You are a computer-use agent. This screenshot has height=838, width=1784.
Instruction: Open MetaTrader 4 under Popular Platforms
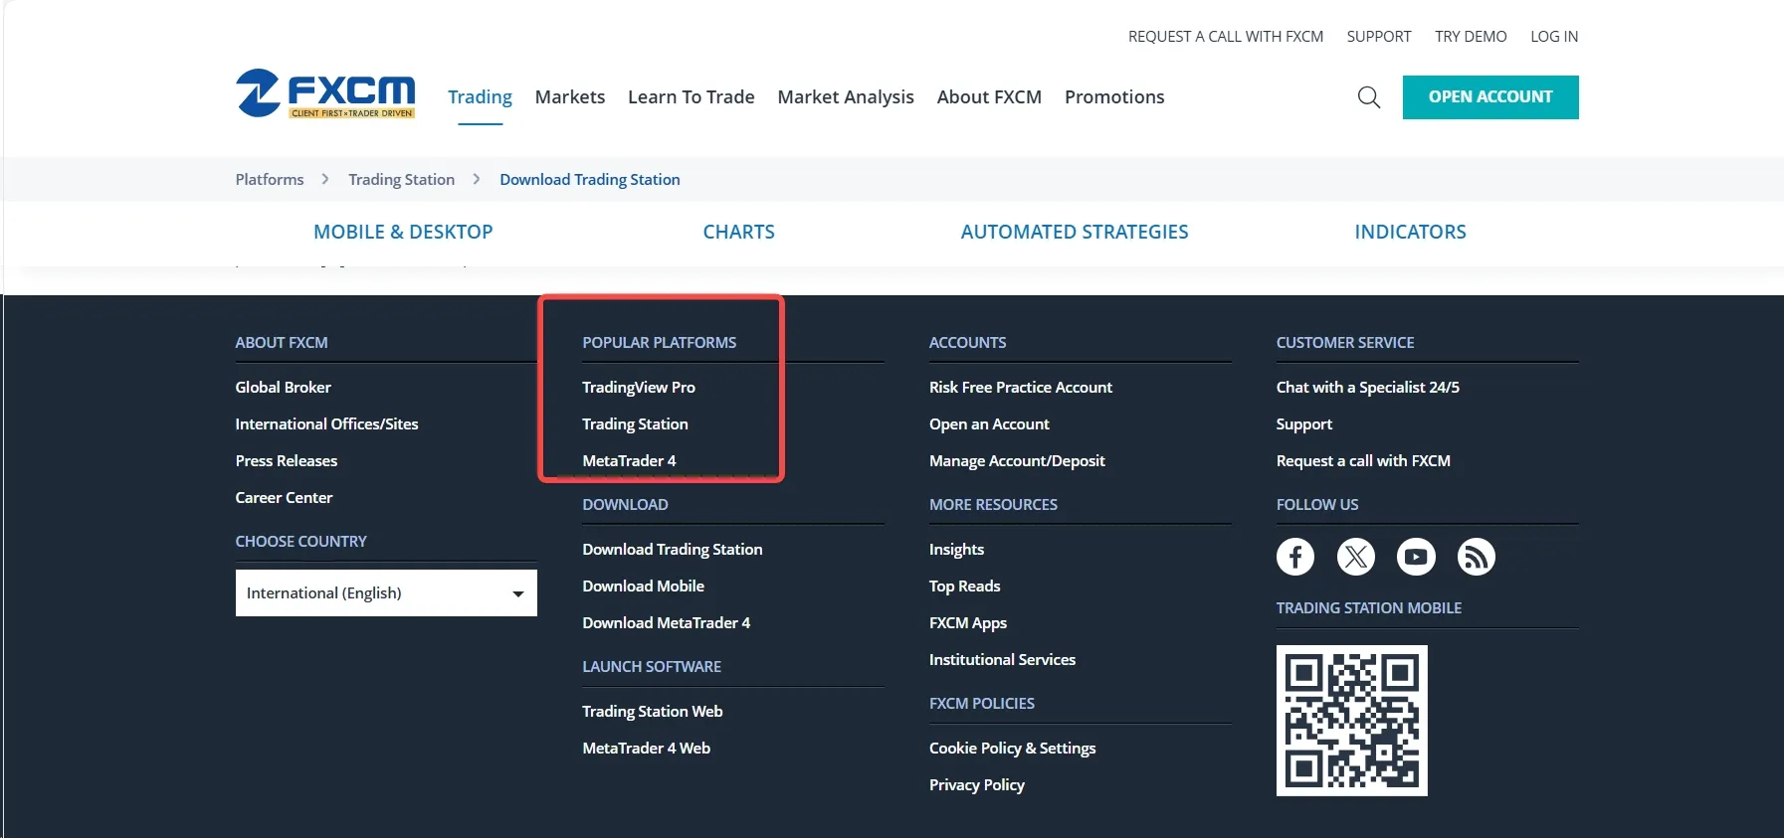click(x=630, y=461)
